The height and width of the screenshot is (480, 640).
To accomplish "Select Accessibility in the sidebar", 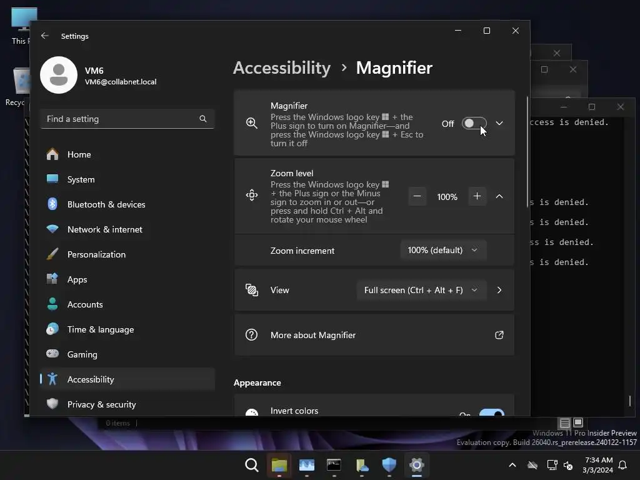I will click(x=127, y=379).
